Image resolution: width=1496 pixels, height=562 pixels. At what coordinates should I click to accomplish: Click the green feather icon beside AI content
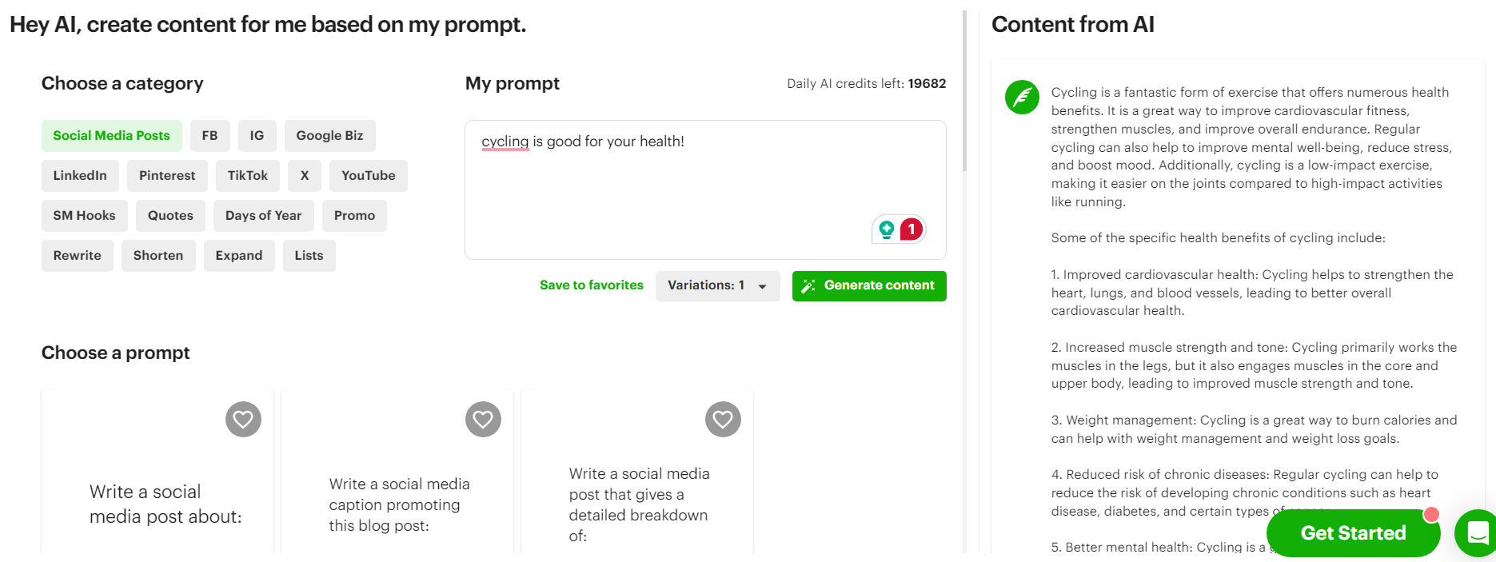(x=1021, y=97)
